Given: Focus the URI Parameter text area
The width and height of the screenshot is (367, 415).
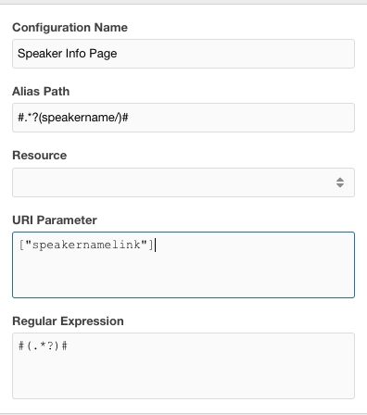Looking at the screenshot, I should [x=183, y=265].
